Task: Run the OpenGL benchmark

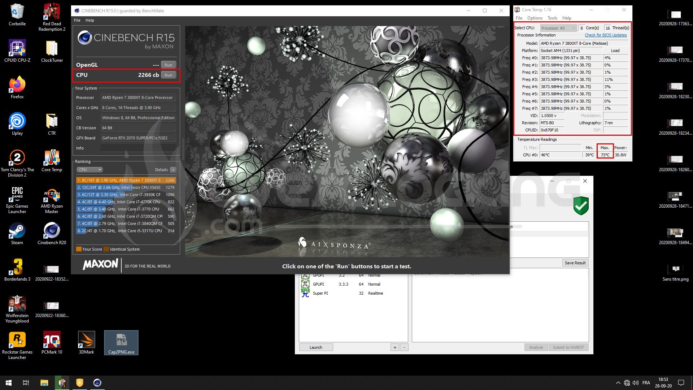Action: [x=168, y=65]
